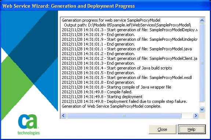Click the vertical scrollbar thumb
This screenshot has height=140, width=211.
(x=202, y=63)
